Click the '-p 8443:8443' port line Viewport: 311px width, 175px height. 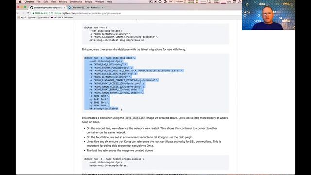click(99, 99)
